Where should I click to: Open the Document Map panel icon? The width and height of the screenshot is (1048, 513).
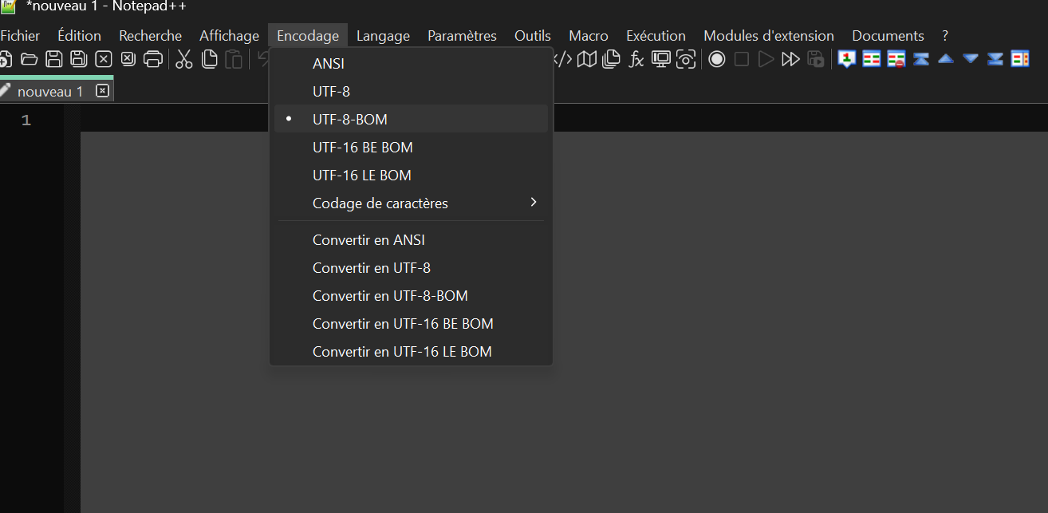(x=587, y=59)
